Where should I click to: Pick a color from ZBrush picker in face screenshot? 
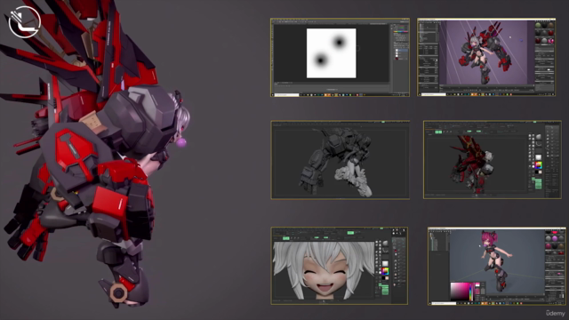pyautogui.click(x=385, y=271)
